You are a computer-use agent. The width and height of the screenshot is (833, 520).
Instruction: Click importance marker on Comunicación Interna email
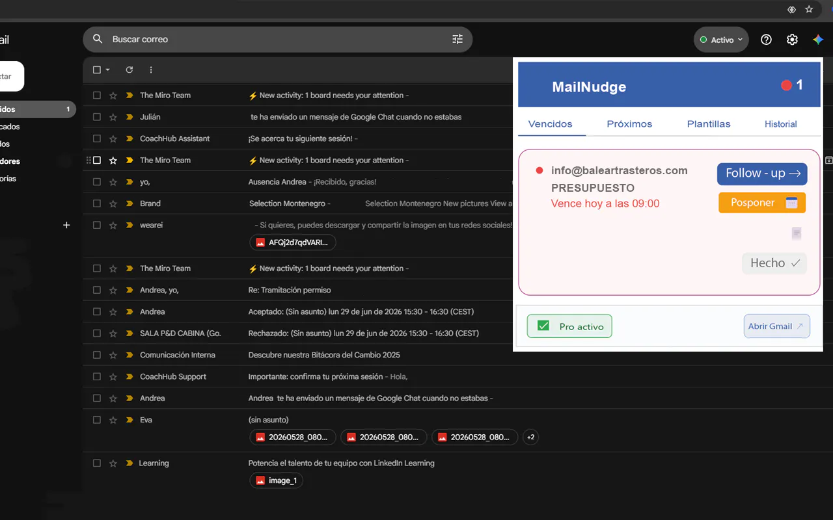[x=129, y=355]
